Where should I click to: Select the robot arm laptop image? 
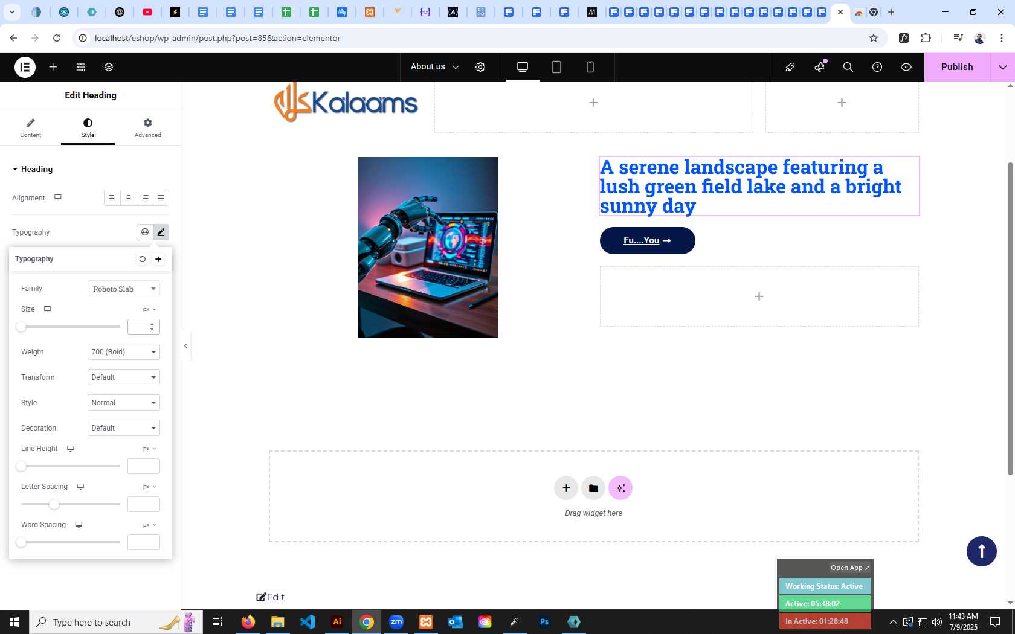click(x=428, y=247)
